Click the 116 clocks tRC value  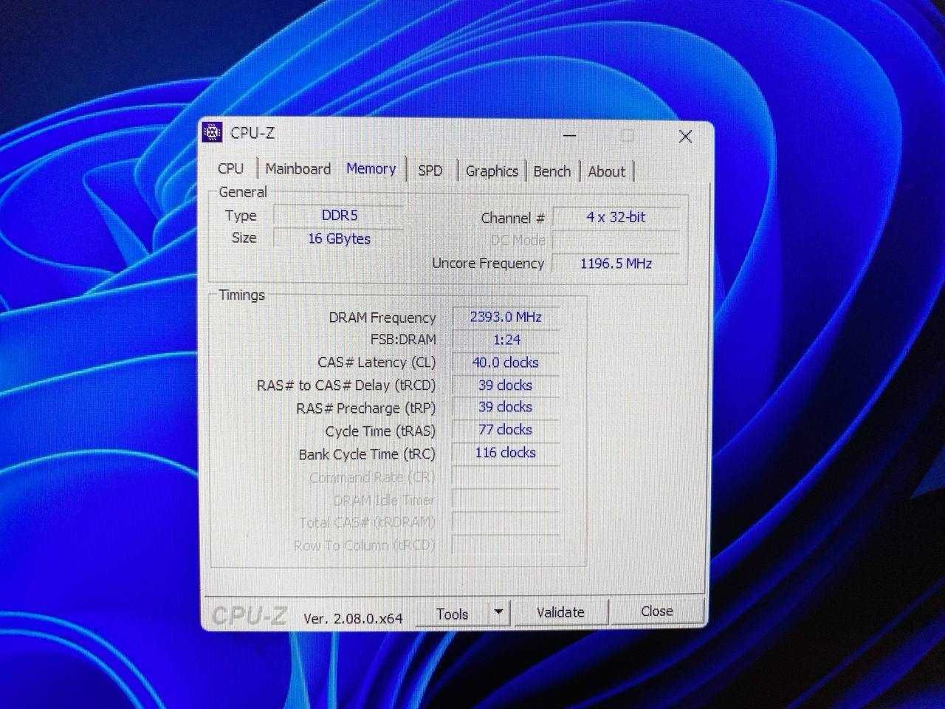[x=506, y=453]
